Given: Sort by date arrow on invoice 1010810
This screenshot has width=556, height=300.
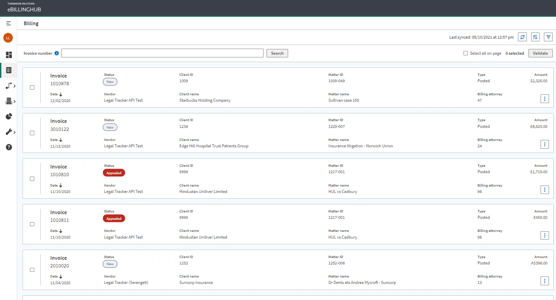Looking at the screenshot, I should coord(61,186).
